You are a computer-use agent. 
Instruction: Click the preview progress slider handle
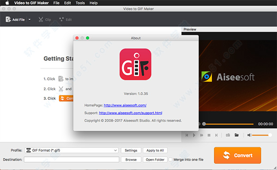click(x=204, y=124)
